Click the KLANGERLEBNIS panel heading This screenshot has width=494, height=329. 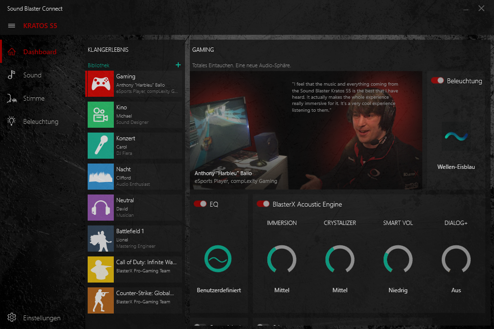pyautogui.click(x=108, y=50)
